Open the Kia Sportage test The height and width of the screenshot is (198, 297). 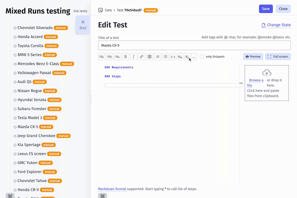point(29,145)
